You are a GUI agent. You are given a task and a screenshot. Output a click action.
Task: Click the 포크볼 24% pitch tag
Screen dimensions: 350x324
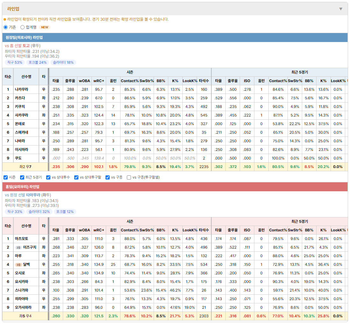38,62
